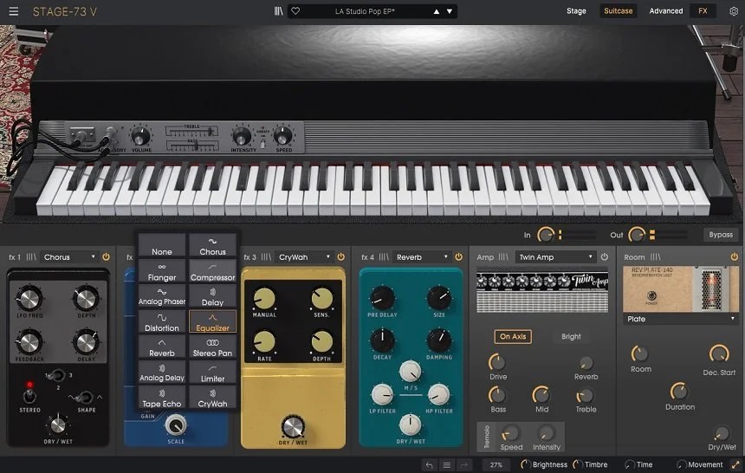Viewport: 745px width, 473px height.
Task: Toggle fx 1 Chorus power button
Action: coord(106,256)
